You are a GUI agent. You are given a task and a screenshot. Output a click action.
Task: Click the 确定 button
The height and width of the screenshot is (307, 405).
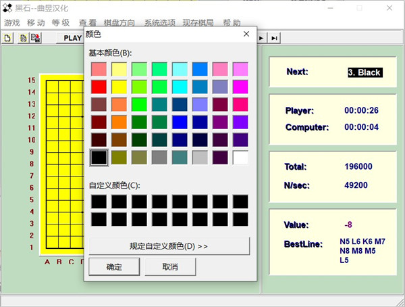pyautogui.click(x=114, y=267)
